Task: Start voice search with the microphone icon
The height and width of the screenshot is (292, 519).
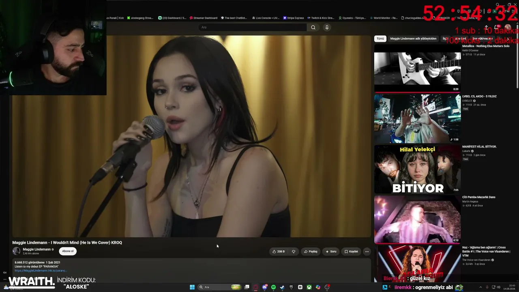Action: [327, 27]
